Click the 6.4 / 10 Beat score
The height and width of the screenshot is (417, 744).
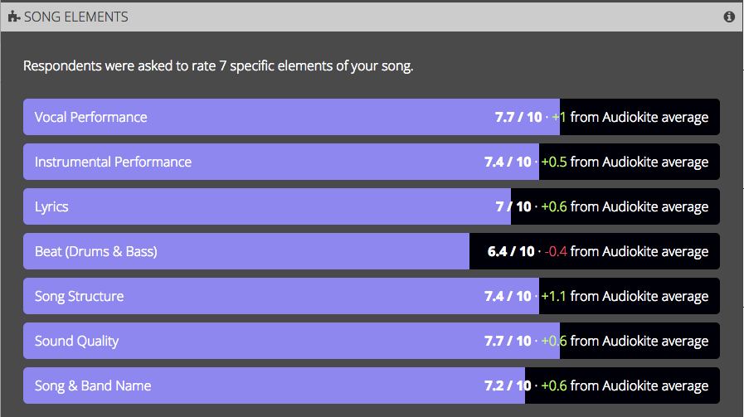pos(511,251)
